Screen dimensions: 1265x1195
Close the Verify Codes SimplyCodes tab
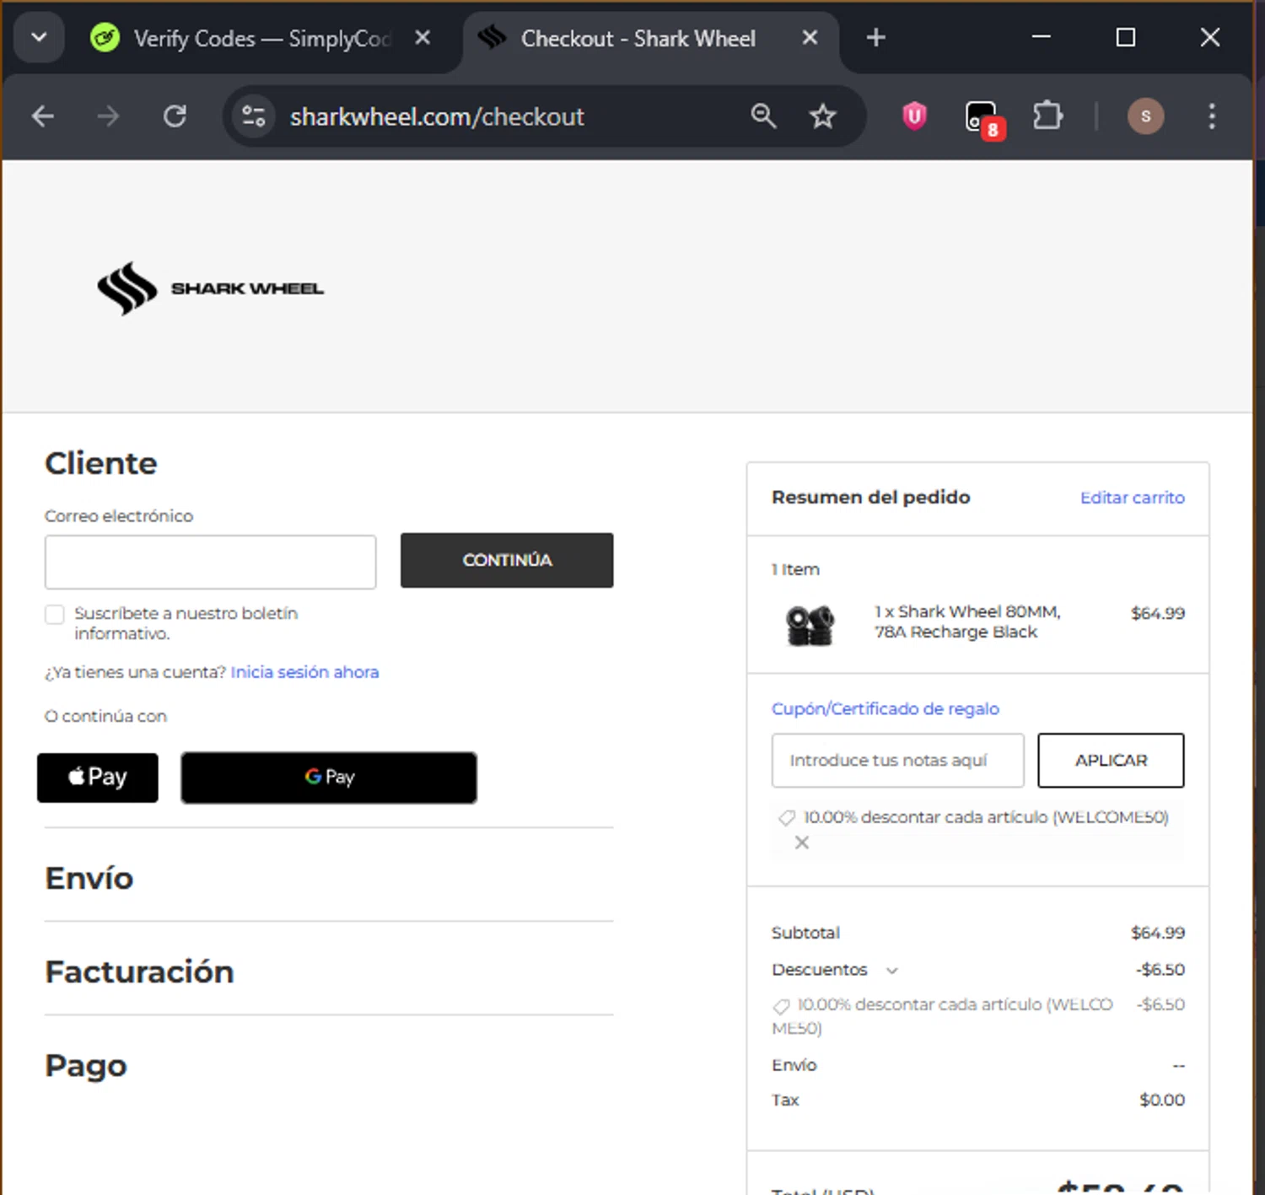[423, 38]
